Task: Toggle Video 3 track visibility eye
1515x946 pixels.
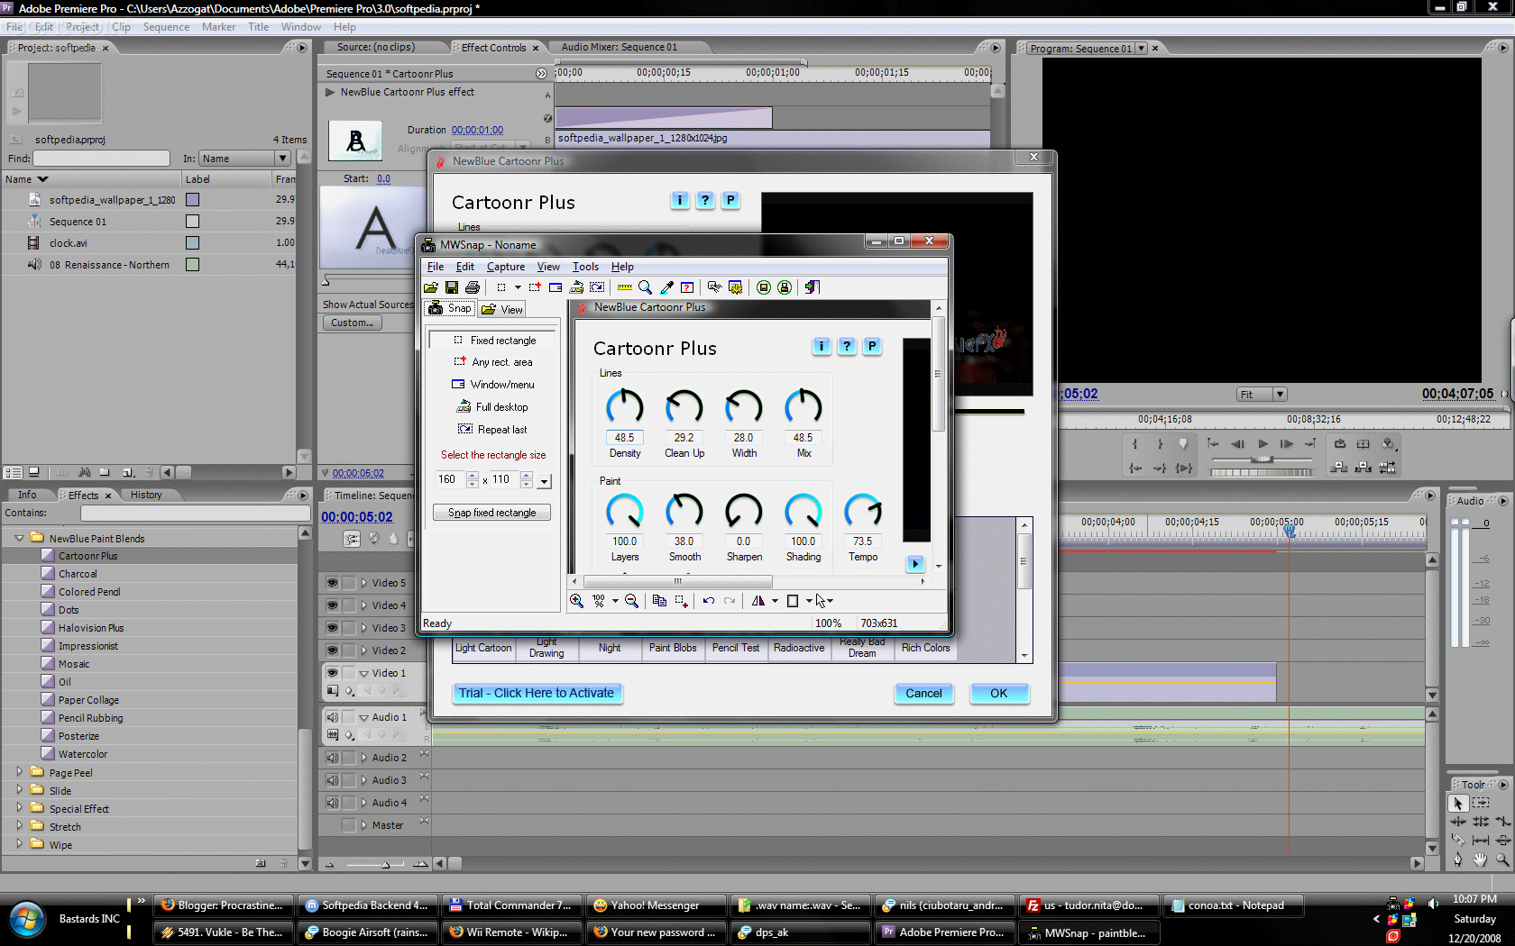Action: click(333, 628)
